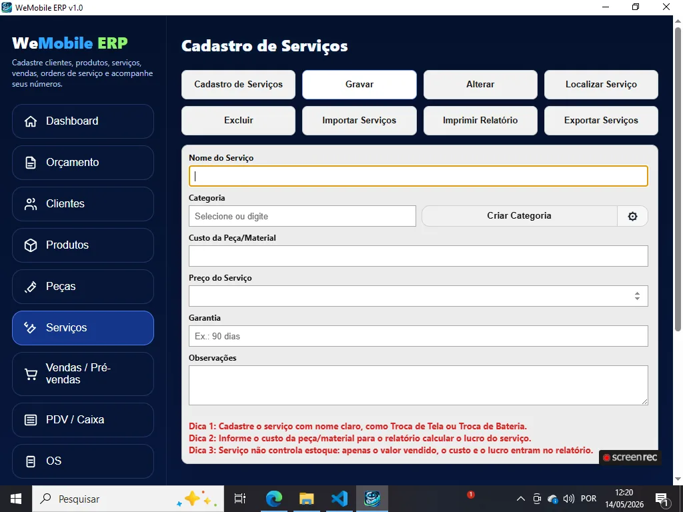The image size is (683, 512).
Task: Open Vendas / Pré-vendas section
Action: click(83, 374)
